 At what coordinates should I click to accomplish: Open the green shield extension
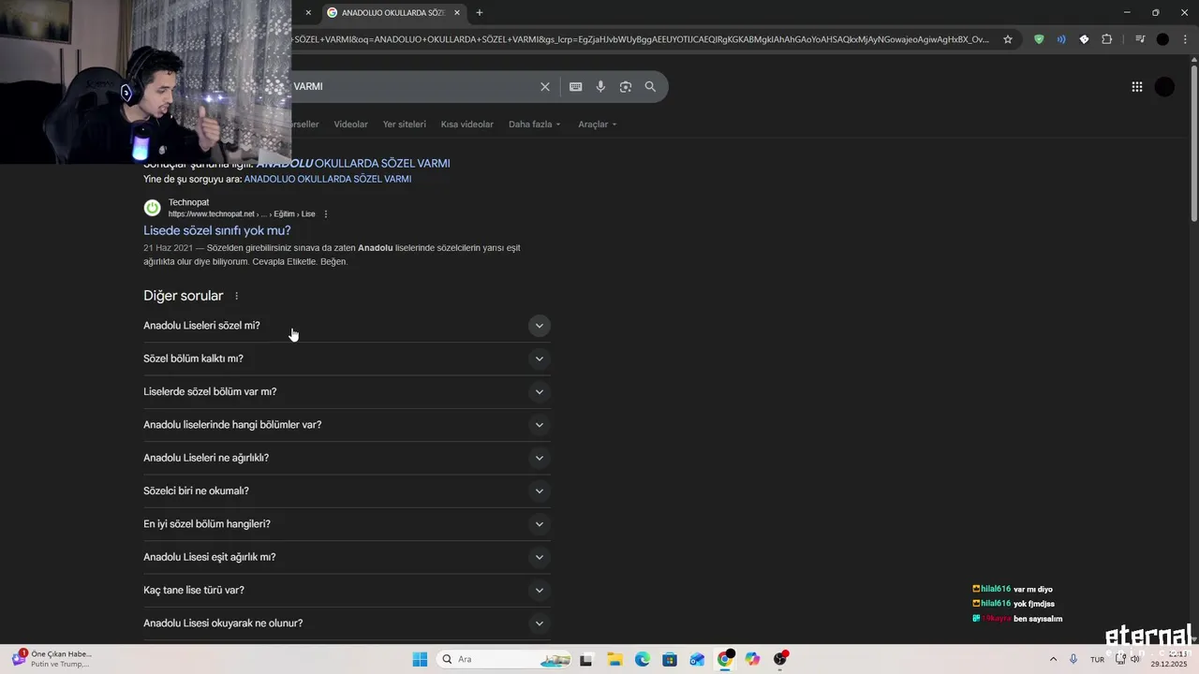click(1039, 39)
